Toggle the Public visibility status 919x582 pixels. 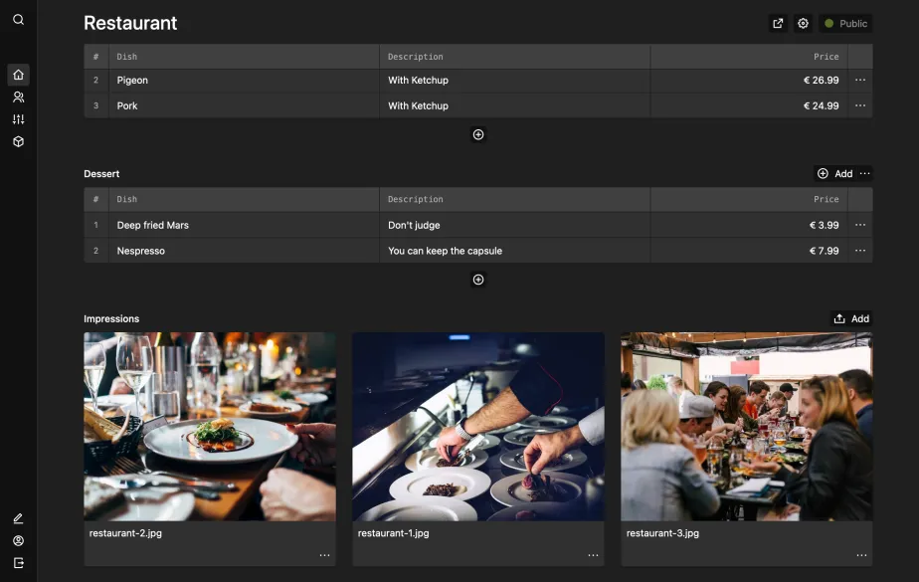[x=845, y=24]
